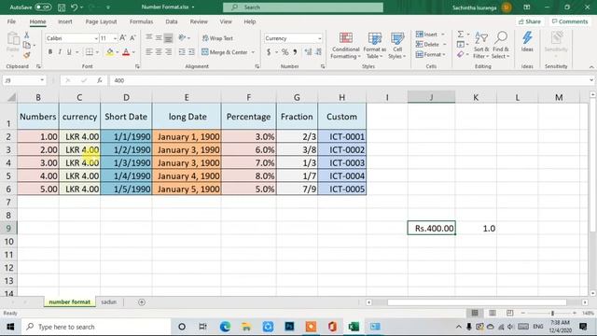The height and width of the screenshot is (336, 597).
Task: Click the Insert Function fx icon
Action: (x=100, y=80)
